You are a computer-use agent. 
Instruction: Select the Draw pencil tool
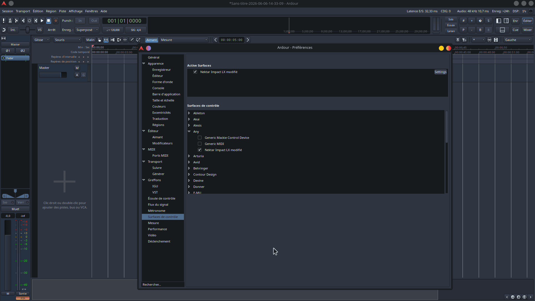coord(132,40)
